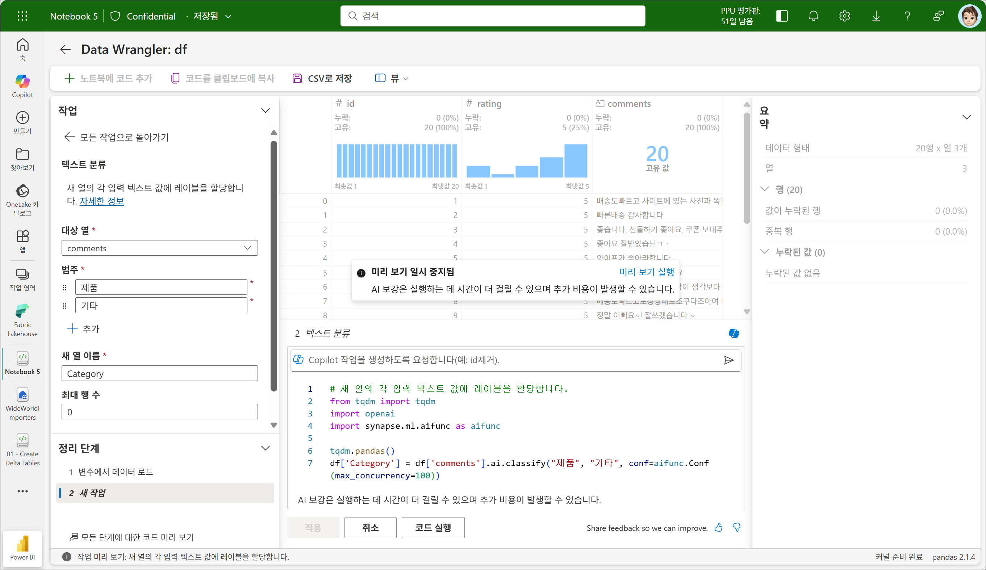Open the 뷰 dropdown menu
This screenshot has width=986, height=570.
click(391, 78)
